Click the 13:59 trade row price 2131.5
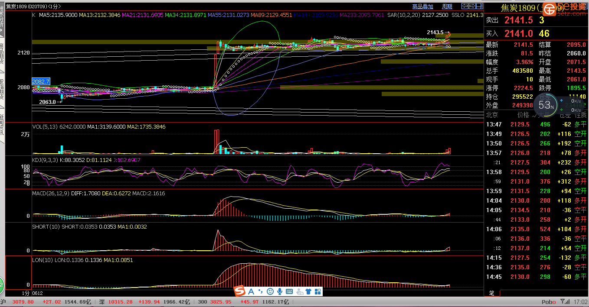Viewport: 589px width, 307px height. click(x=520, y=191)
